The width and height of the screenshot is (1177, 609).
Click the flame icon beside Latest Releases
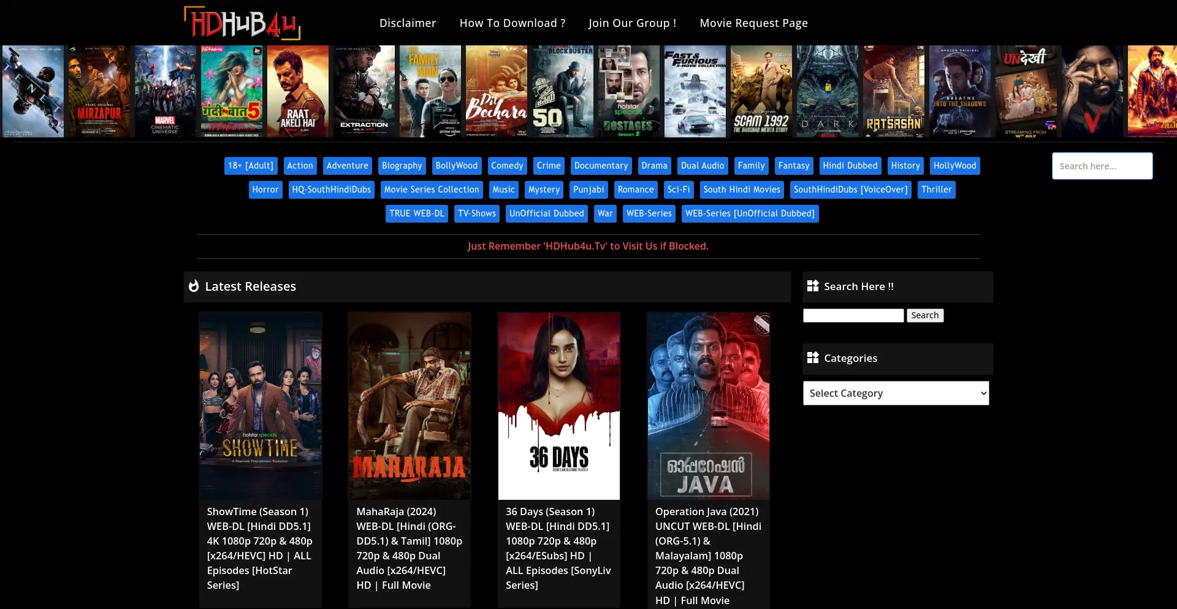click(194, 286)
